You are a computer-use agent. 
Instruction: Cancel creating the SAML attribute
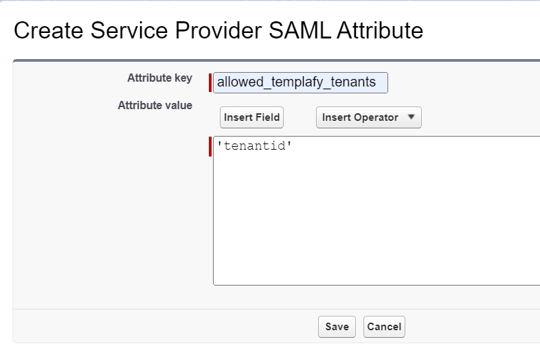click(x=384, y=326)
